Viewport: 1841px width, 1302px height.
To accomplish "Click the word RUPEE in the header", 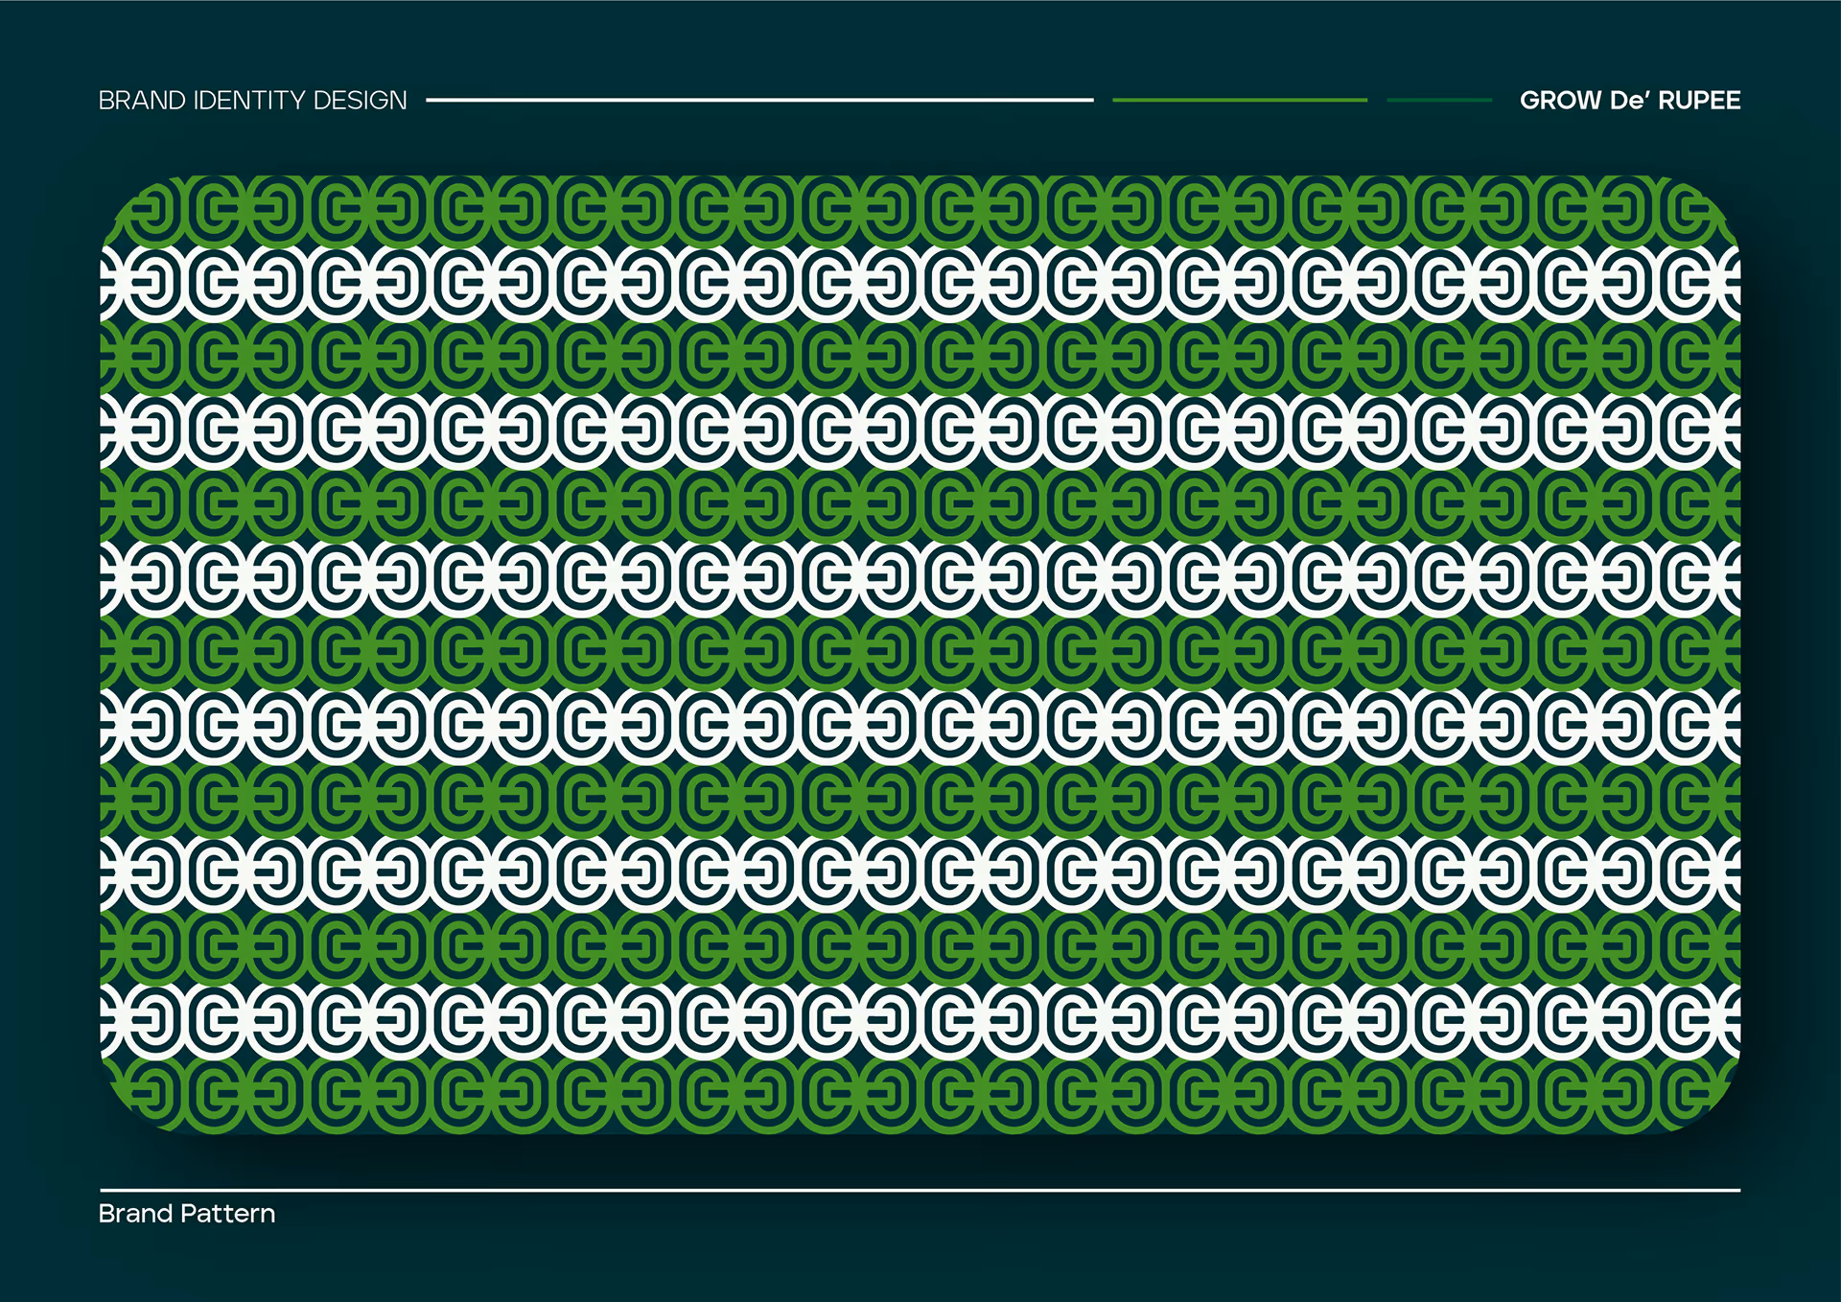I will point(1698,100).
